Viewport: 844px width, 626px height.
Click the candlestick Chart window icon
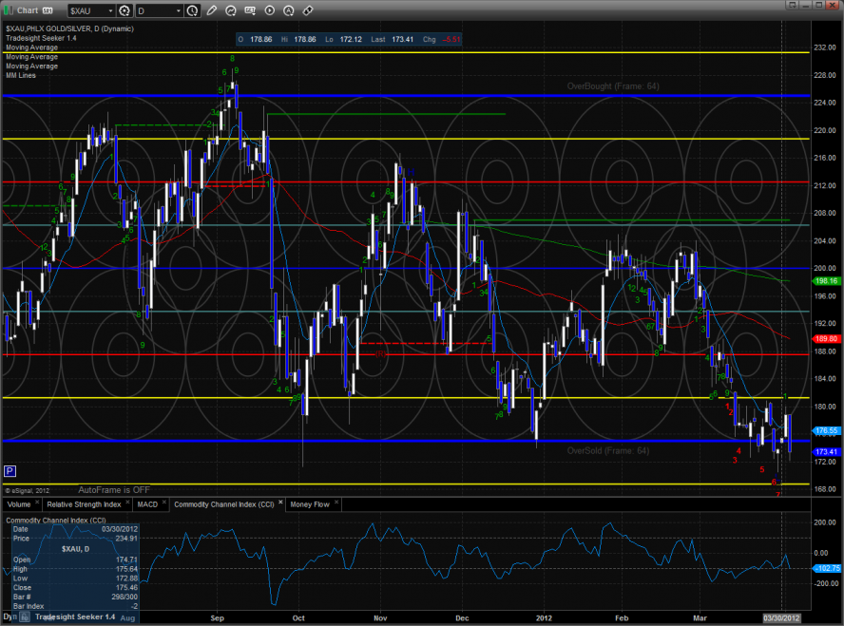[10, 10]
